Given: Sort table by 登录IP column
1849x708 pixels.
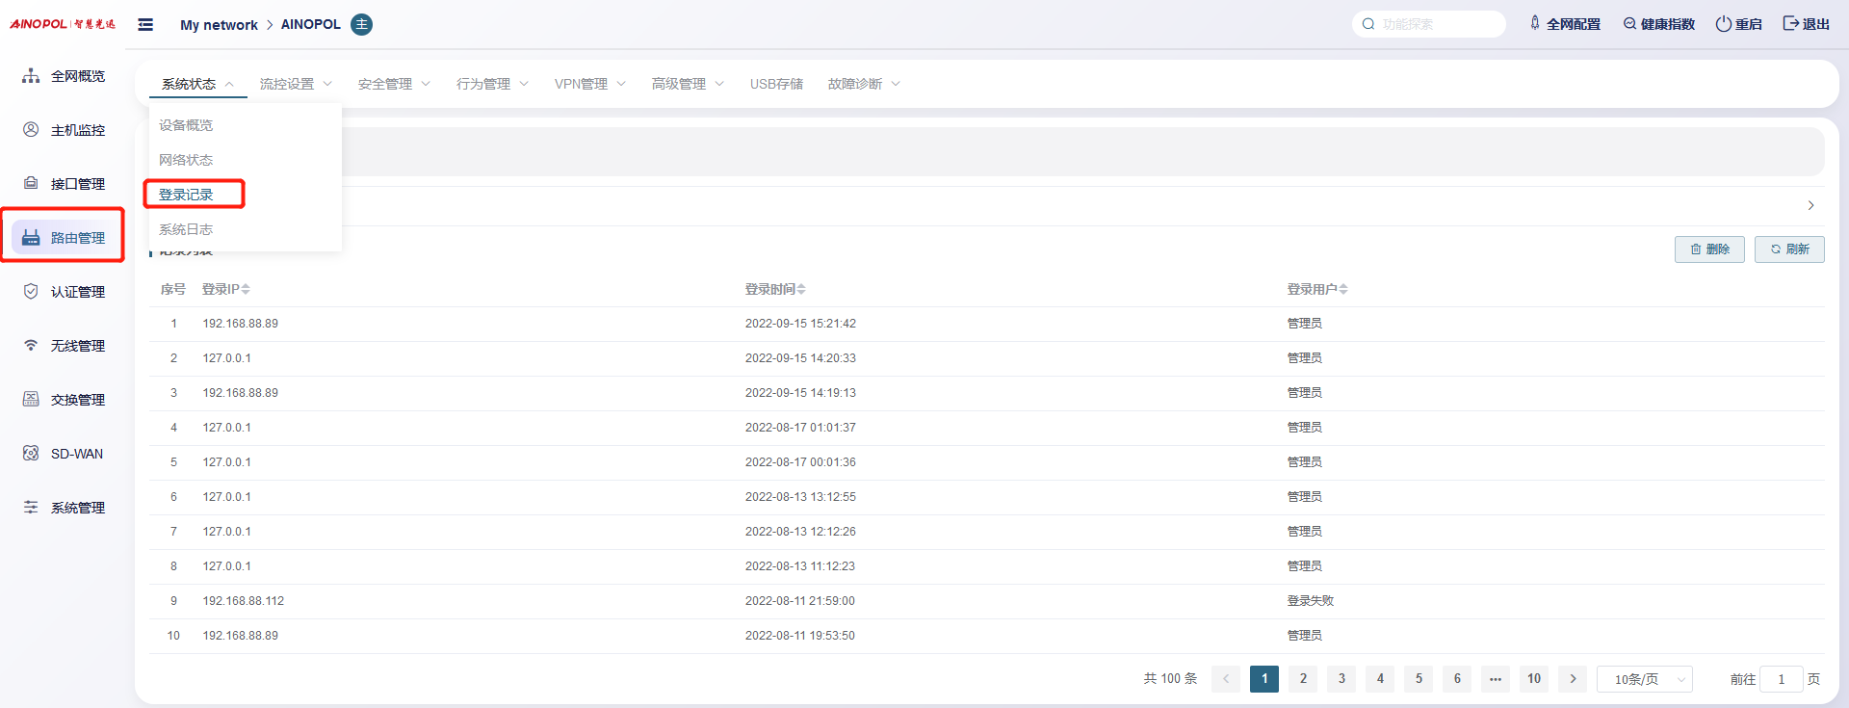Looking at the screenshot, I should 246,289.
